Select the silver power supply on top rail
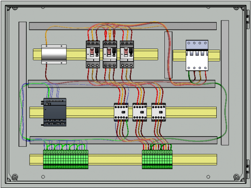The image size is (251, 188). pyautogui.click(x=54, y=54)
